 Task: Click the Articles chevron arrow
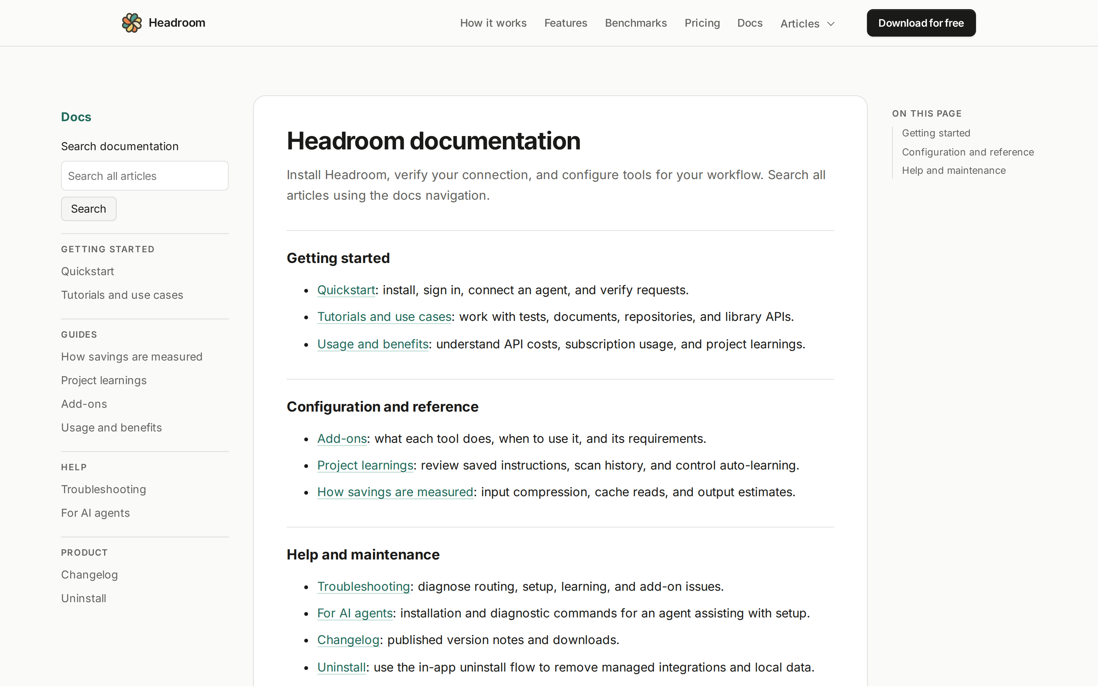831,24
